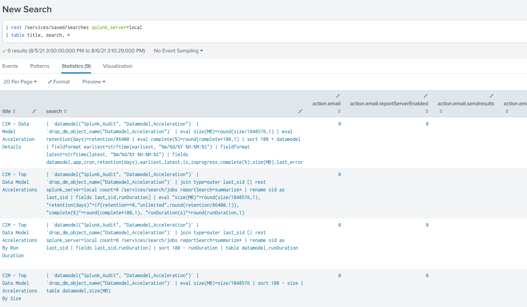This screenshot has height=307, width=527.
Task: Open the No Event Sampling dropdown
Action: pos(178,51)
